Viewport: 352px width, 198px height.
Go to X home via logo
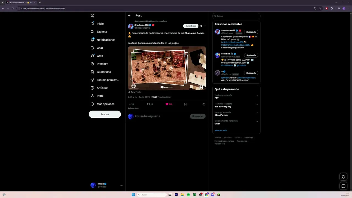(92, 16)
